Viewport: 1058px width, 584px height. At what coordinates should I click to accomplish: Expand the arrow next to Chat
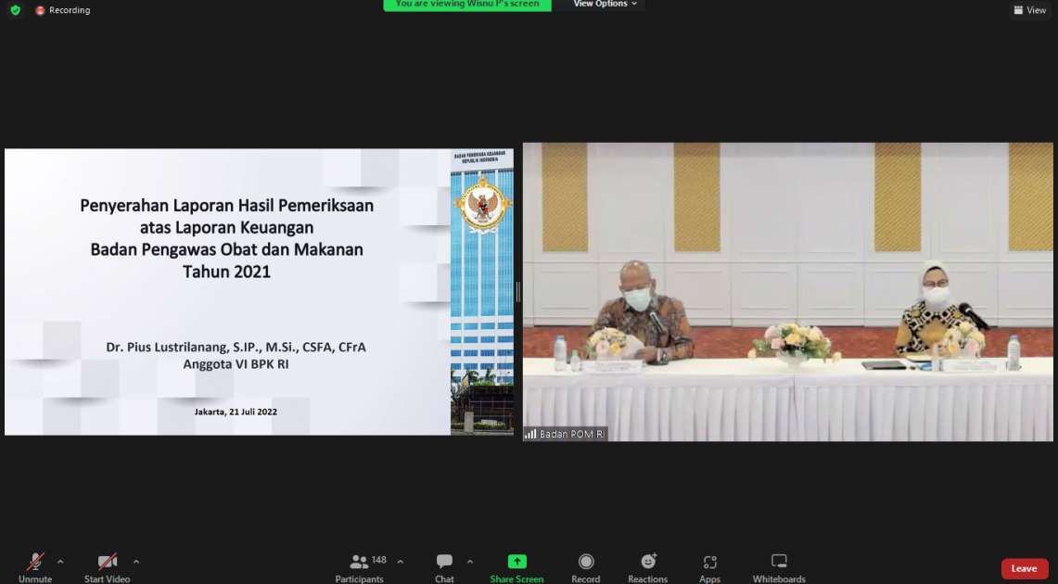470,562
